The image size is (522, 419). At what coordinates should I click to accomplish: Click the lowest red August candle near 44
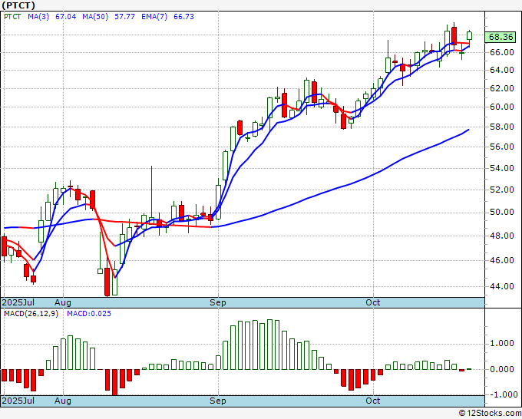point(107,282)
